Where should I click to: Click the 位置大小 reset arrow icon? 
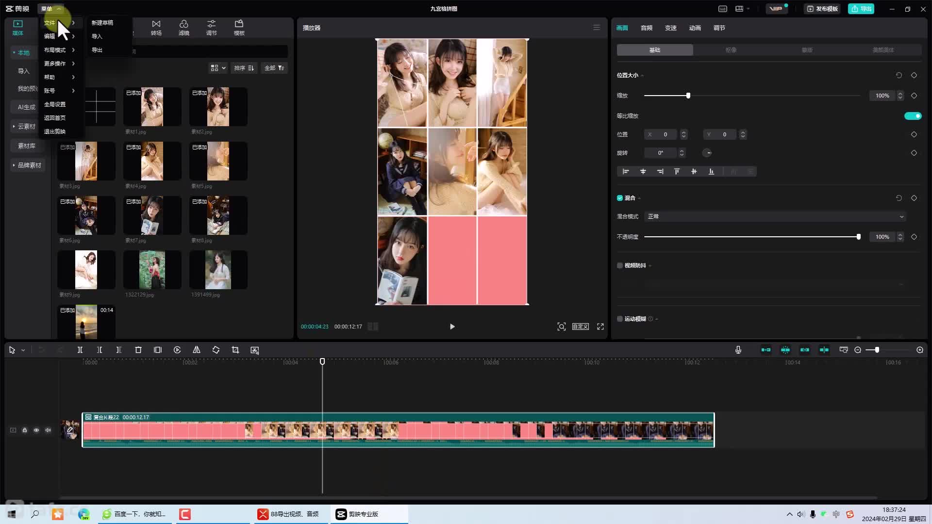tap(899, 75)
